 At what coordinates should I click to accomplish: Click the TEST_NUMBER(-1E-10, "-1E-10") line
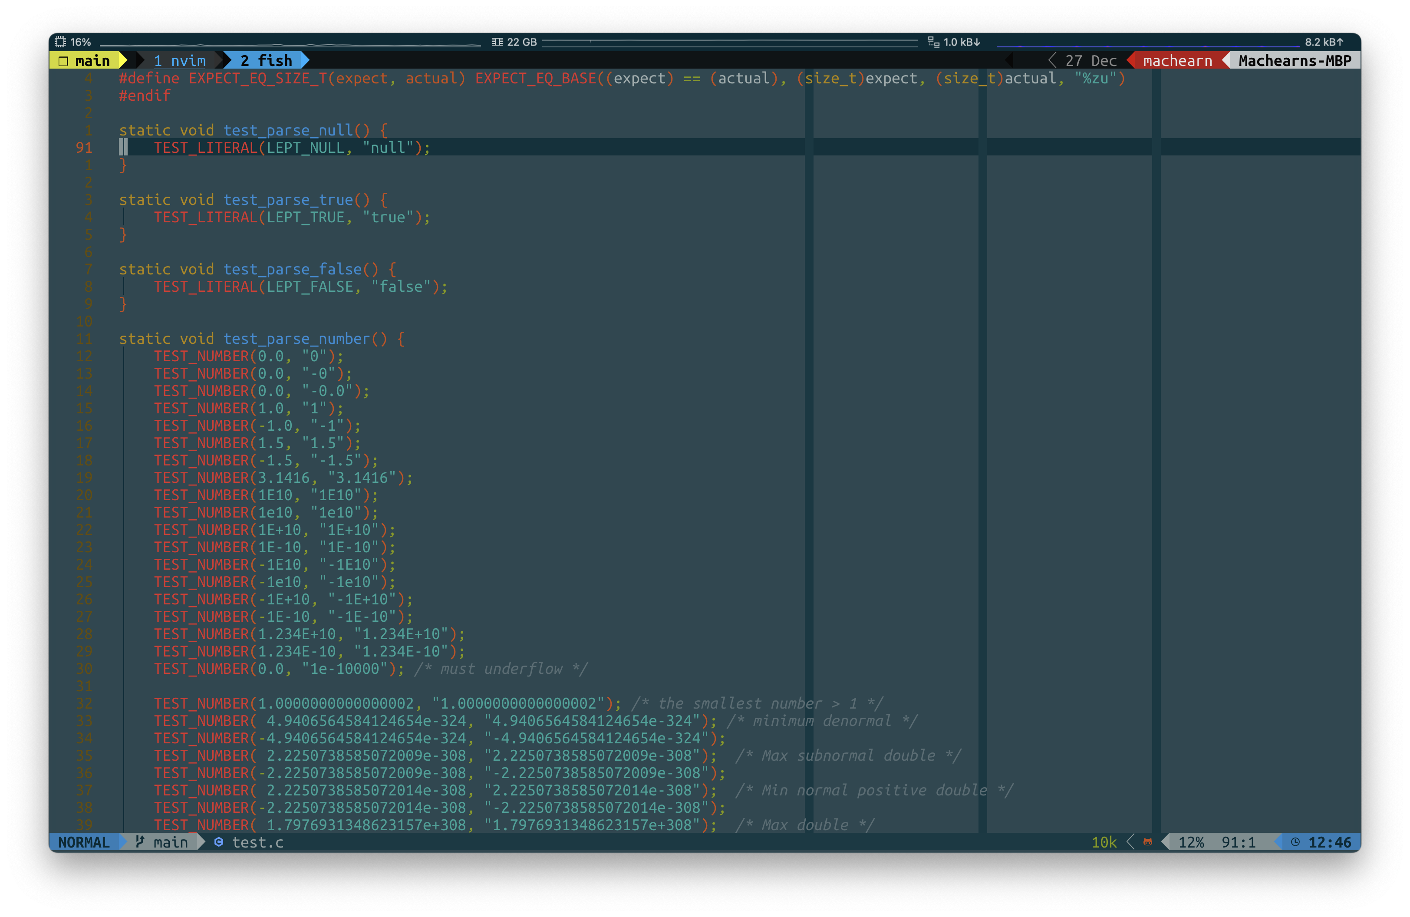(x=283, y=616)
